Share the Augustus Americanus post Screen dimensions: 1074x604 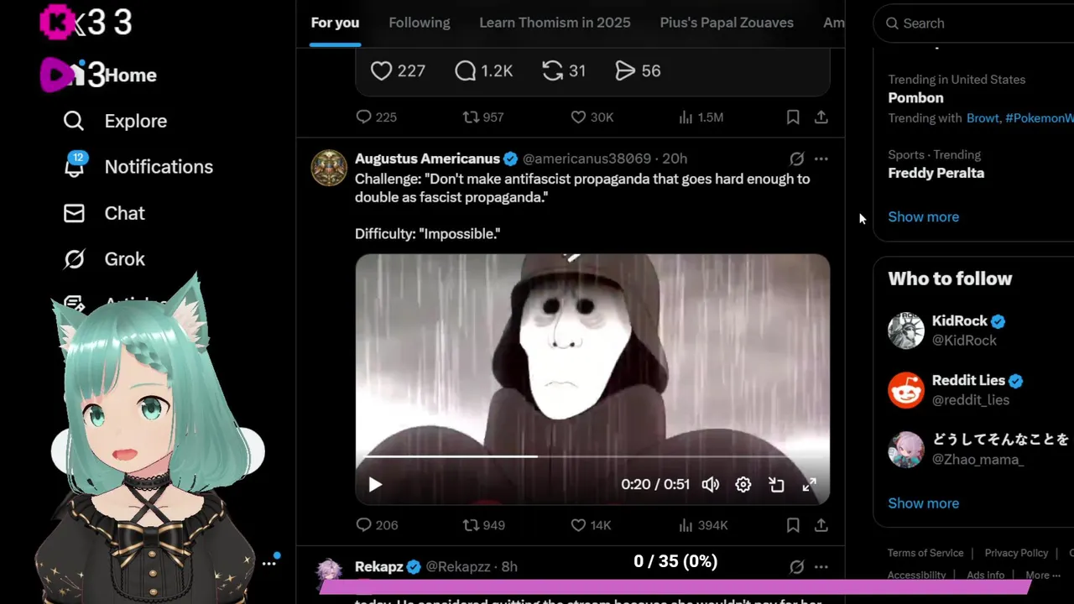pyautogui.click(x=821, y=525)
